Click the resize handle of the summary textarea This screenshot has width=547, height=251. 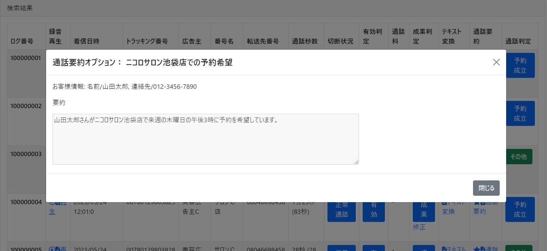pyautogui.click(x=357, y=162)
